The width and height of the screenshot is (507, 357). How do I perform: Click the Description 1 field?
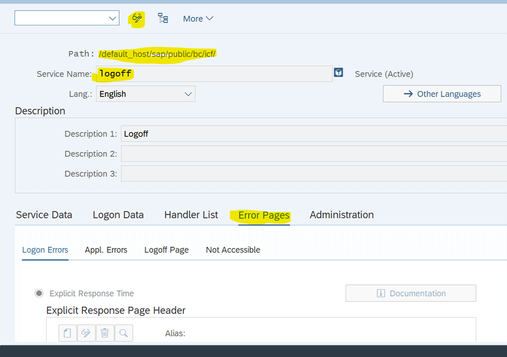314,134
